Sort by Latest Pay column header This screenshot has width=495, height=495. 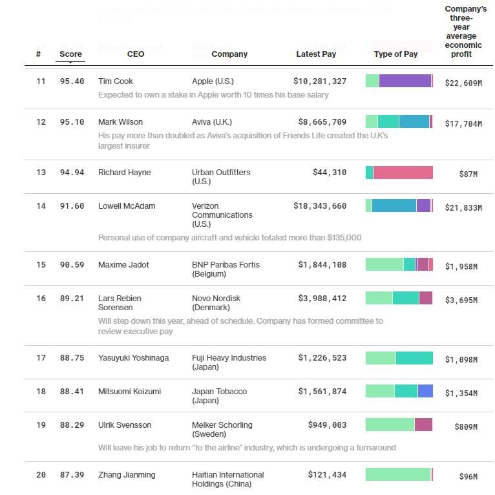316,54
